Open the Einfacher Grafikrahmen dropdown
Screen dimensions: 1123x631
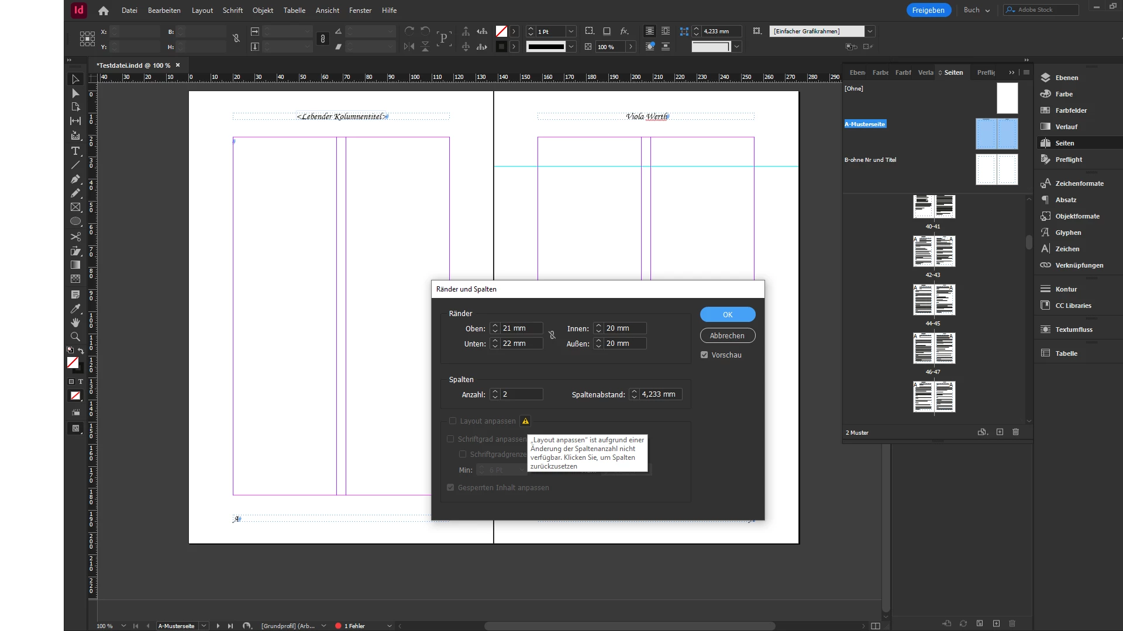pyautogui.click(x=870, y=32)
